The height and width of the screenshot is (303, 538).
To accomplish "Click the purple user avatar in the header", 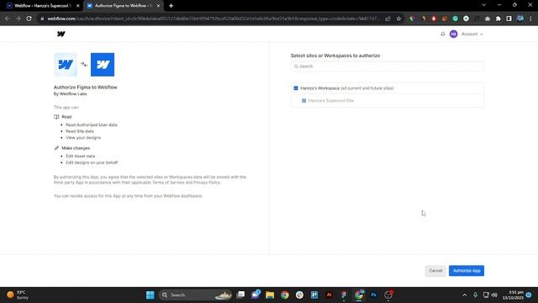I will click(453, 34).
